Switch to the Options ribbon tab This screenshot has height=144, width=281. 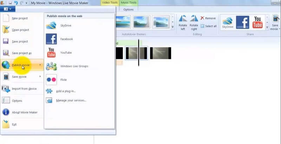point(129,9)
